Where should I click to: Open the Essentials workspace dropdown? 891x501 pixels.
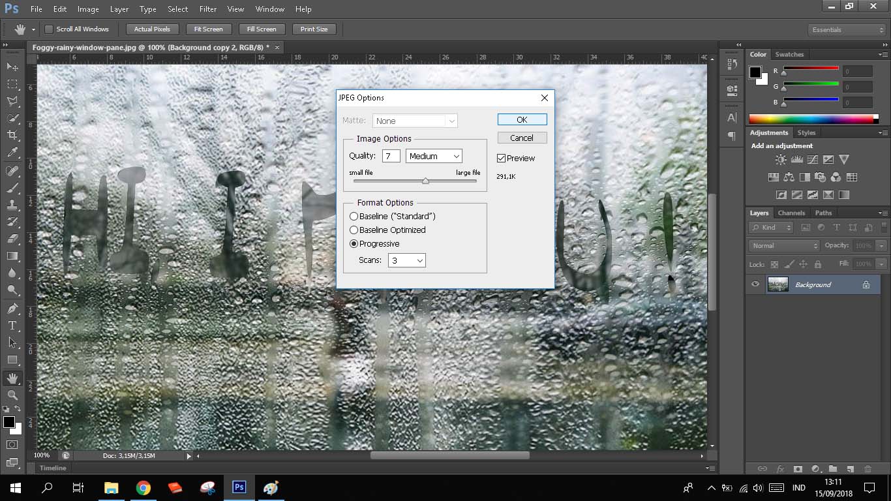847,29
